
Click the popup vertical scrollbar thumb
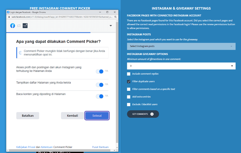pyautogui.click(x=117, y=83)
